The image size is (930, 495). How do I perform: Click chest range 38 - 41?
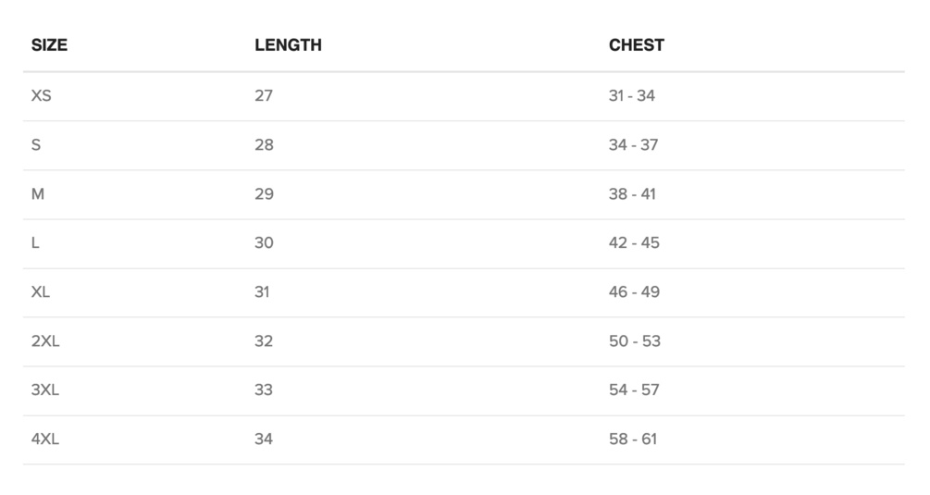(x=633, y=193)
